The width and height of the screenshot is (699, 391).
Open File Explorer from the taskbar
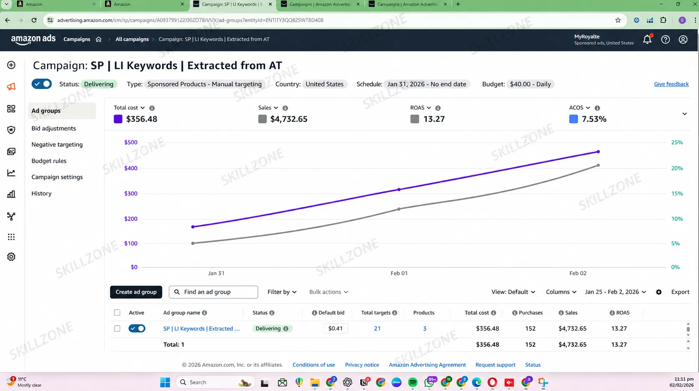tap(315, 382)
